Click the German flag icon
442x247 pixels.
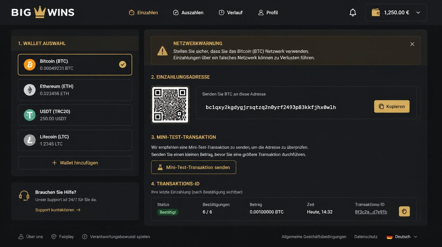390,237
